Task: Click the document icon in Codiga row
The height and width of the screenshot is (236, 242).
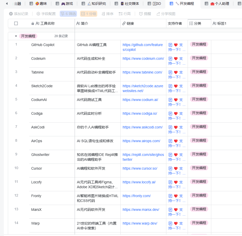Action: [x=170, y=114]
